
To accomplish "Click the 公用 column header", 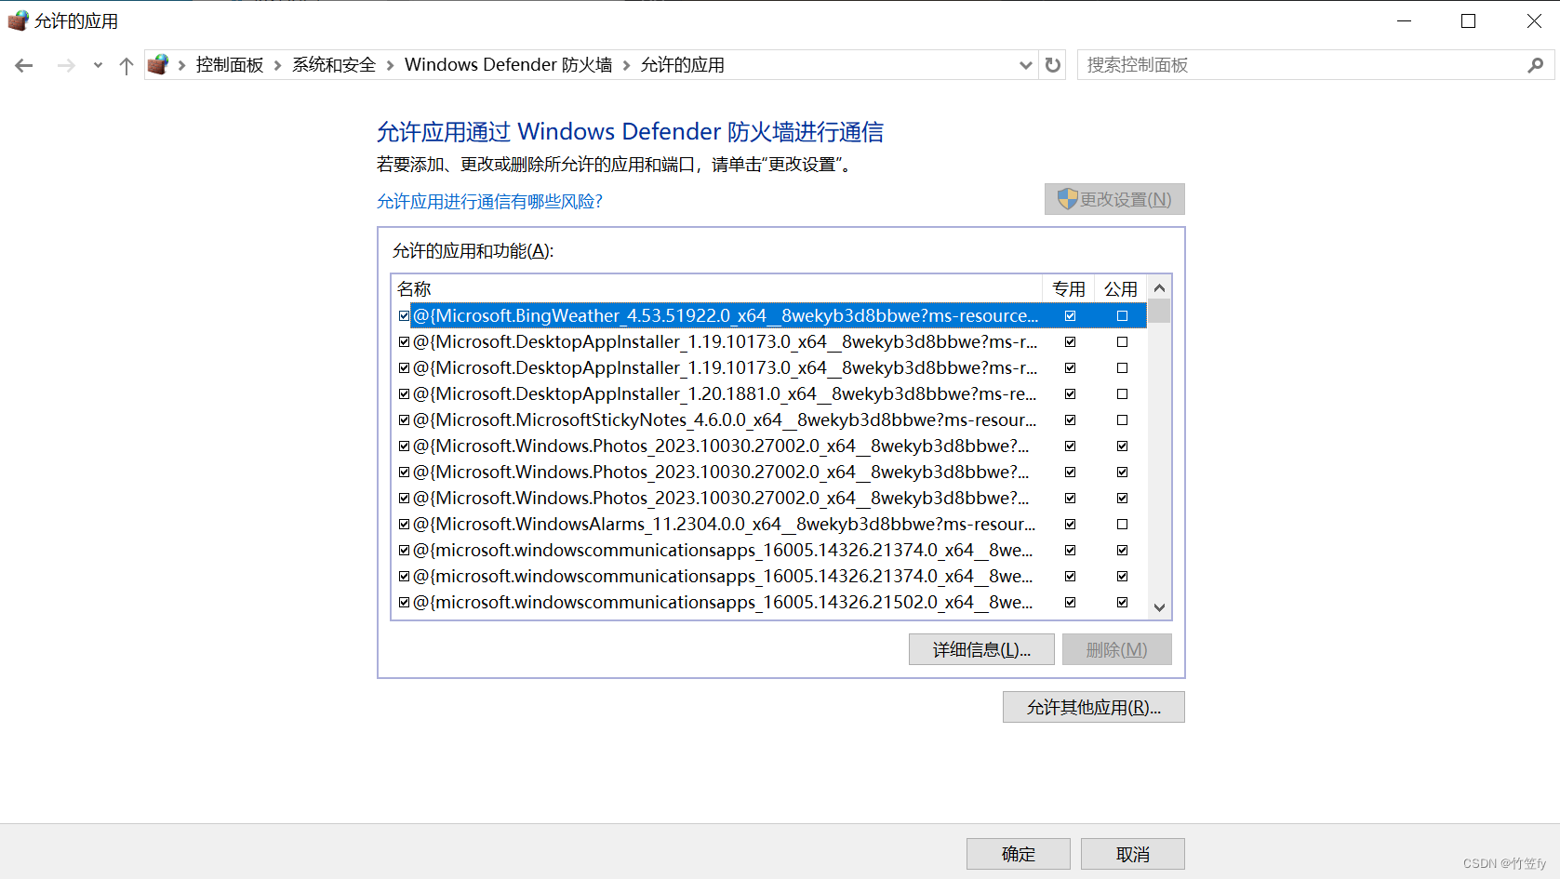I will 1121,288.
